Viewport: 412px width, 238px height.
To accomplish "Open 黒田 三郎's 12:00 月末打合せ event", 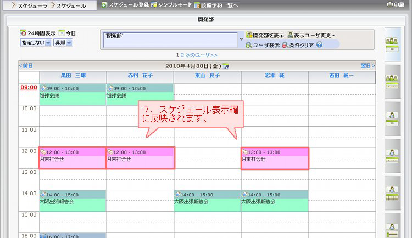I will [x=73, y=158].
